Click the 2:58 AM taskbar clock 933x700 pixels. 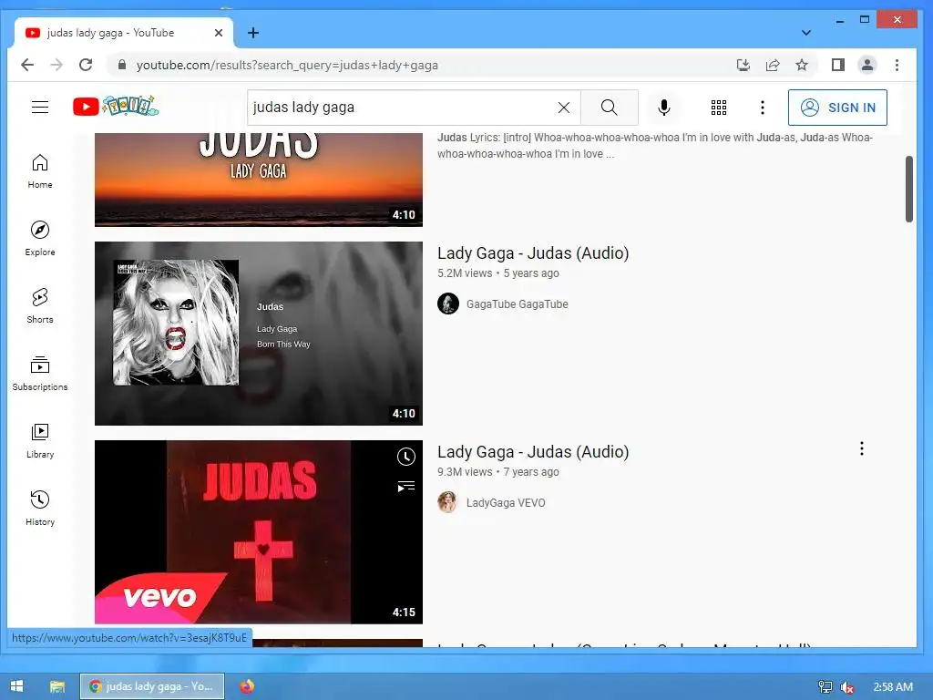(893, 687)
